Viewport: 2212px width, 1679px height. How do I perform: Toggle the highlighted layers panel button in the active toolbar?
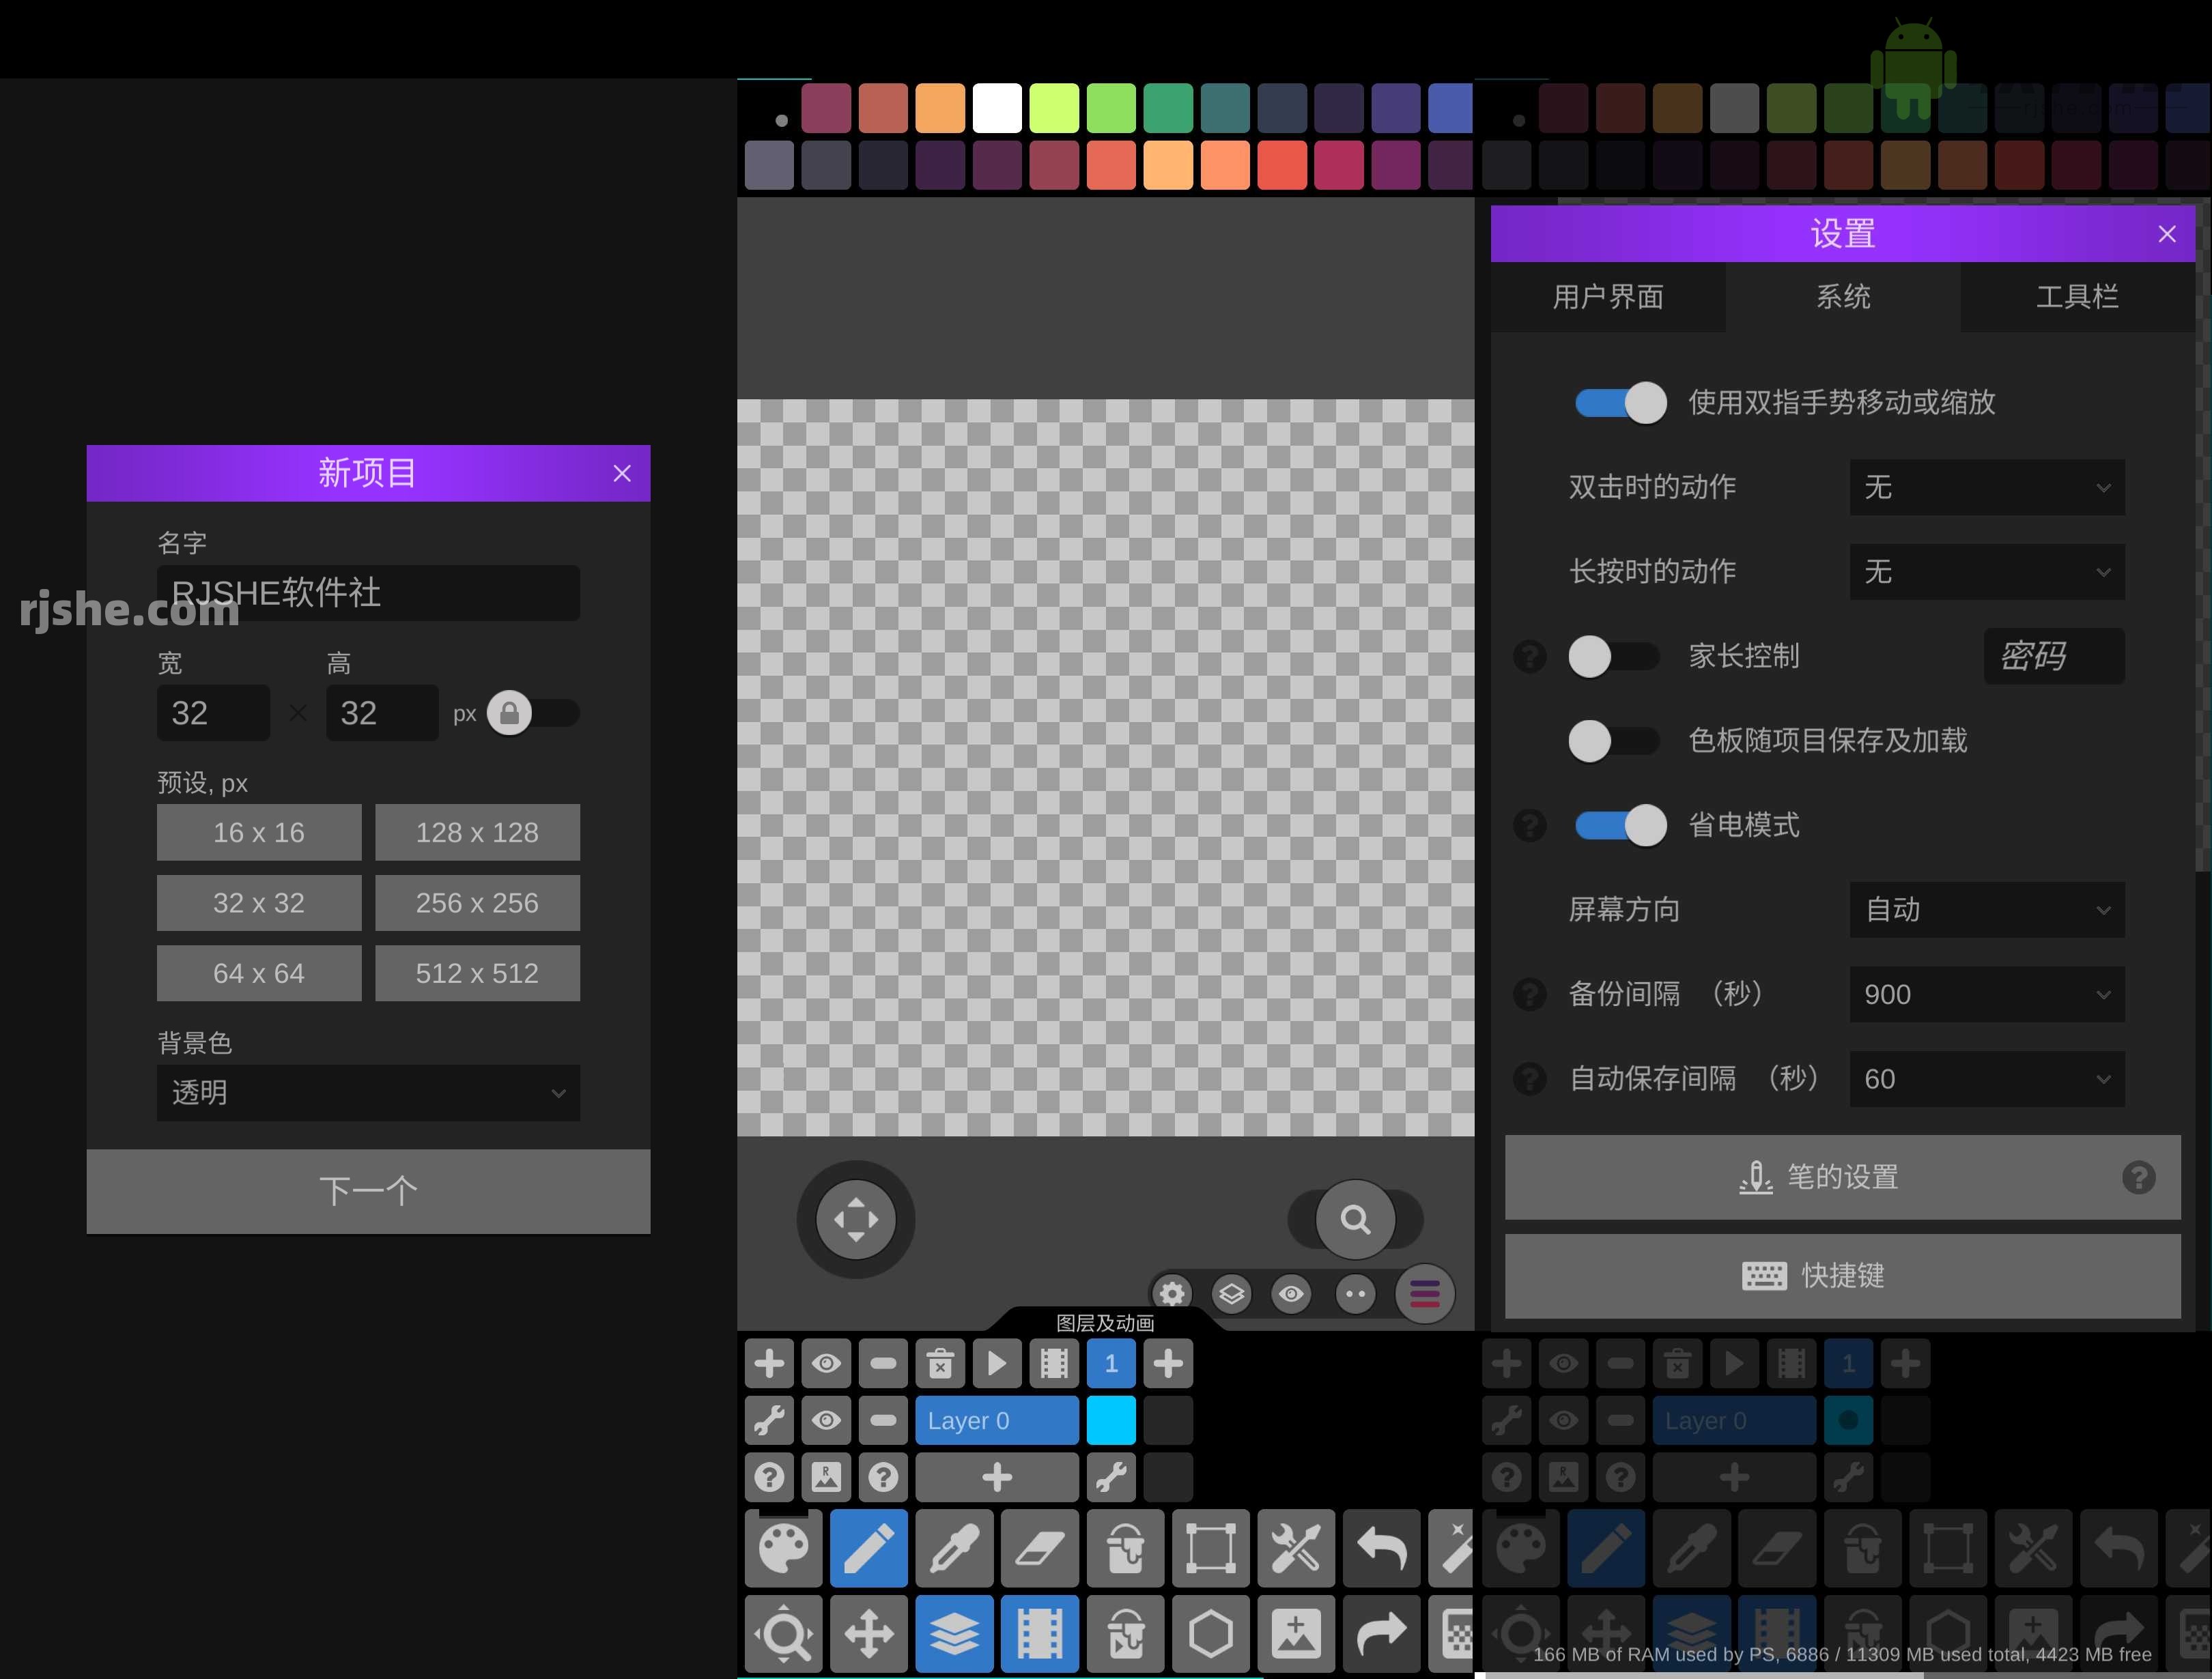pyautogui.click(x=954, y=1634)
